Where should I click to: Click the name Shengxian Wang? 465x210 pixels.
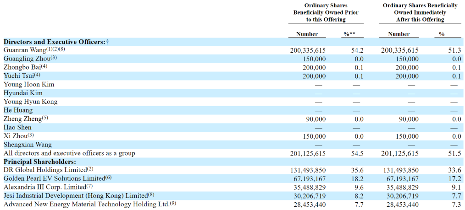tap(27, 145)
